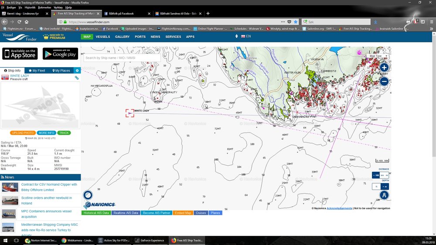This screenshot has width=436, height=245.
Task: Click the person icon next to EN
Action: (237, 37)
